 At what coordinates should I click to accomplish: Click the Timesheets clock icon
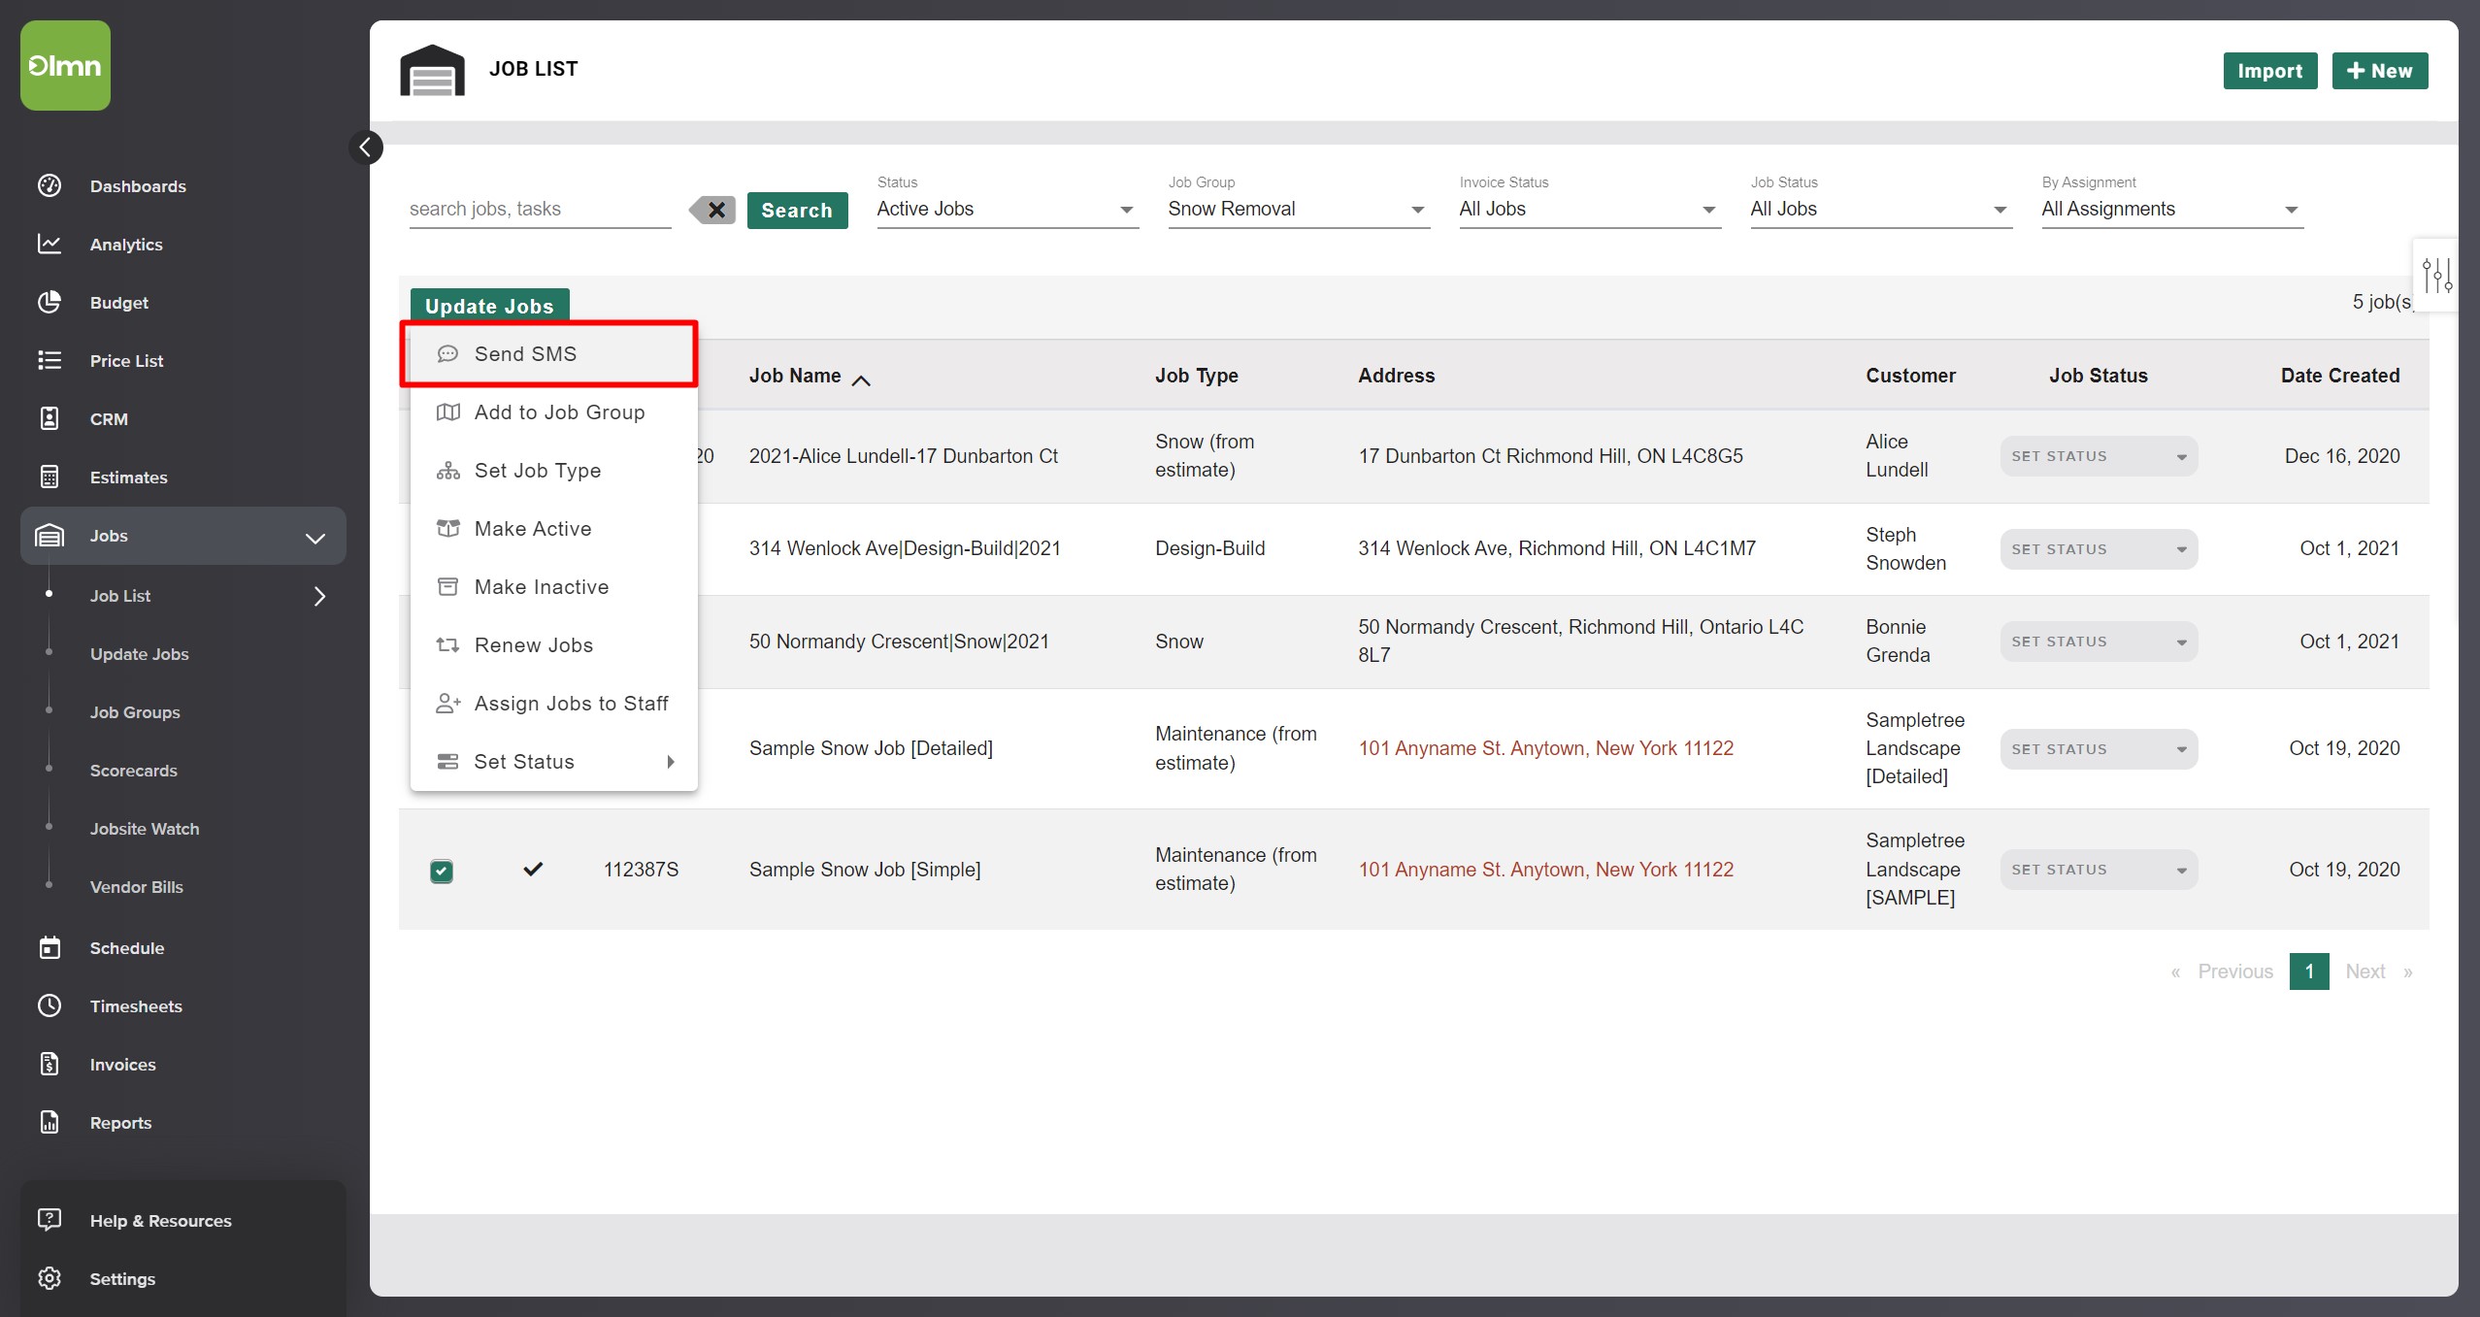click(x=50, y=1005)
